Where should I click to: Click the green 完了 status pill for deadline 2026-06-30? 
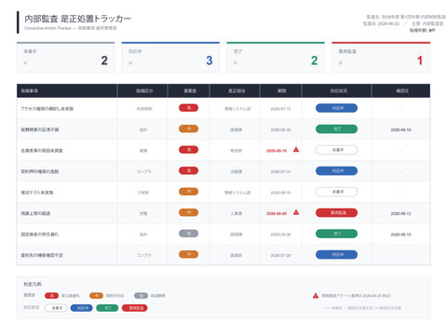[x=336, y=129]
